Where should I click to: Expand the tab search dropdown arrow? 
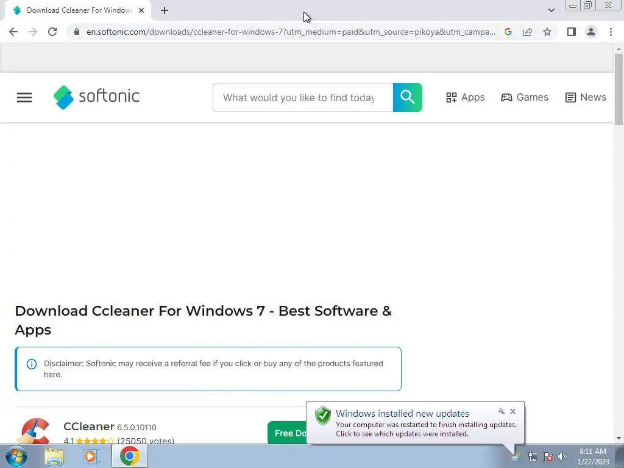tap(551, 10)
